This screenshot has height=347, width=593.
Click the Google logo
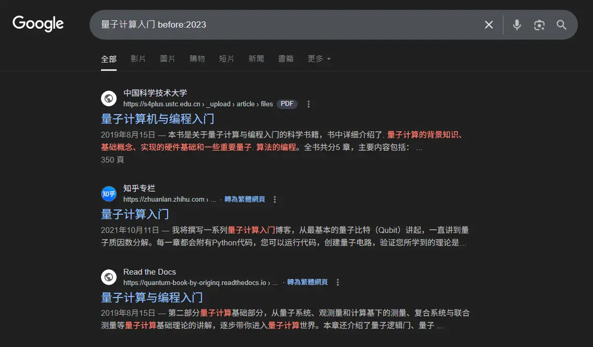point(38,24)
